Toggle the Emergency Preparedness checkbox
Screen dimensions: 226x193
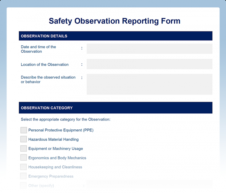click(x=24, y=176)
